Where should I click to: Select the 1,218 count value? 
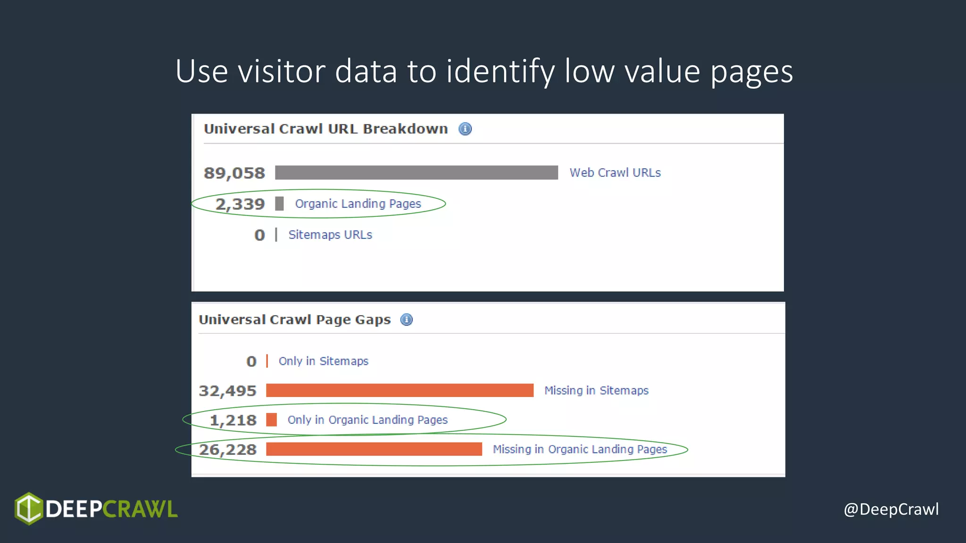[233, 420]
